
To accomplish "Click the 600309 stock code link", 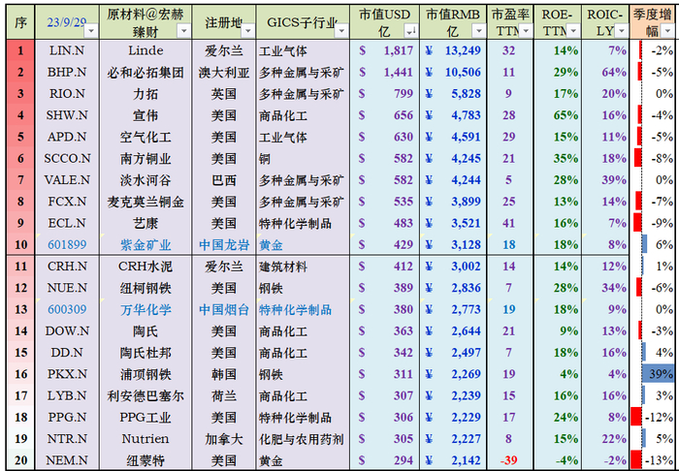I will pyautogui.click(x=67, y=310).
